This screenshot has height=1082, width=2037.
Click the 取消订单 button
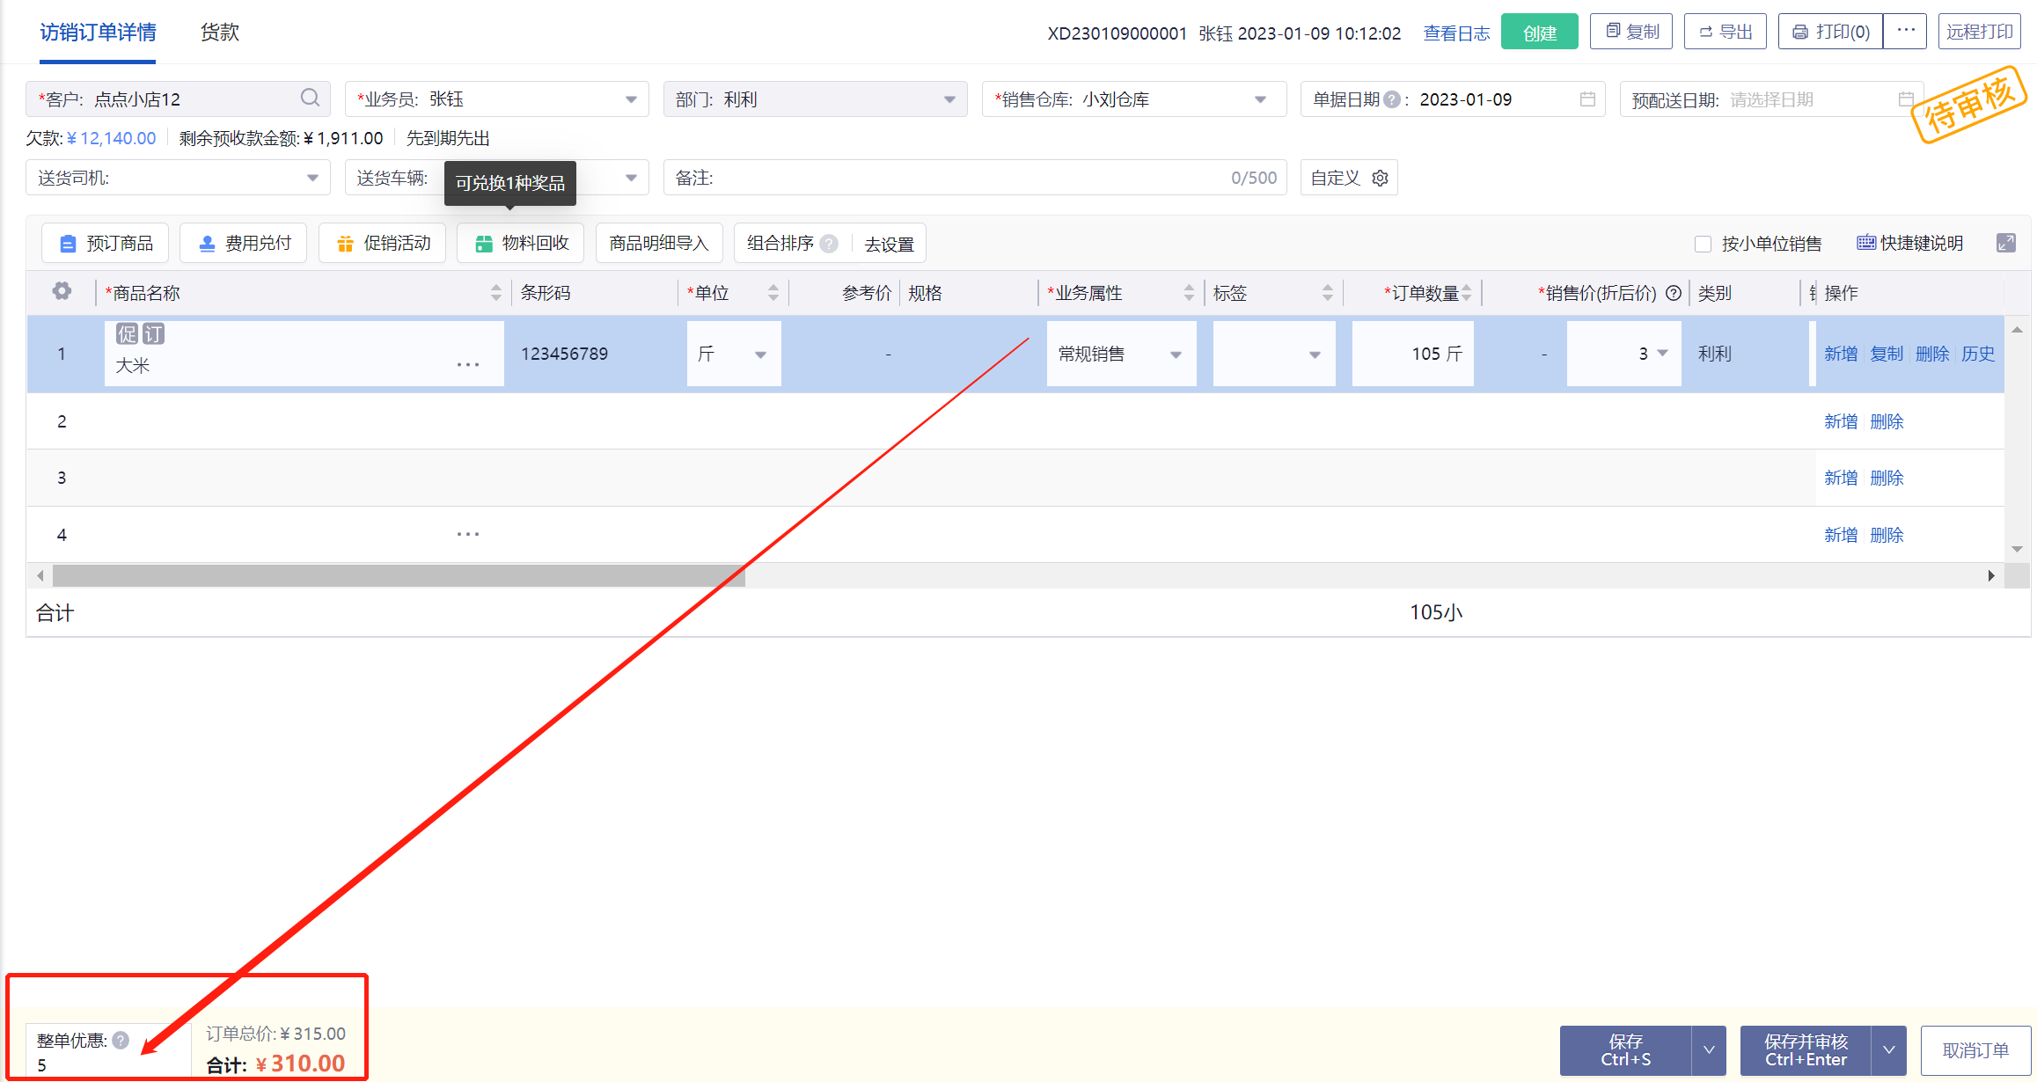(1975, 1050)
